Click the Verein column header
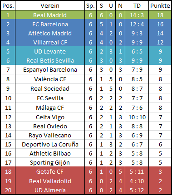The height and width of the screenshot is (195, 172). tap(50, 6)
